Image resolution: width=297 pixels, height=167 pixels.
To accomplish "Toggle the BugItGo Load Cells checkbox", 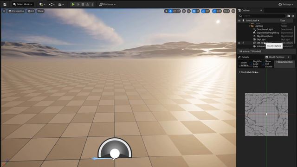I will (251, 64).
